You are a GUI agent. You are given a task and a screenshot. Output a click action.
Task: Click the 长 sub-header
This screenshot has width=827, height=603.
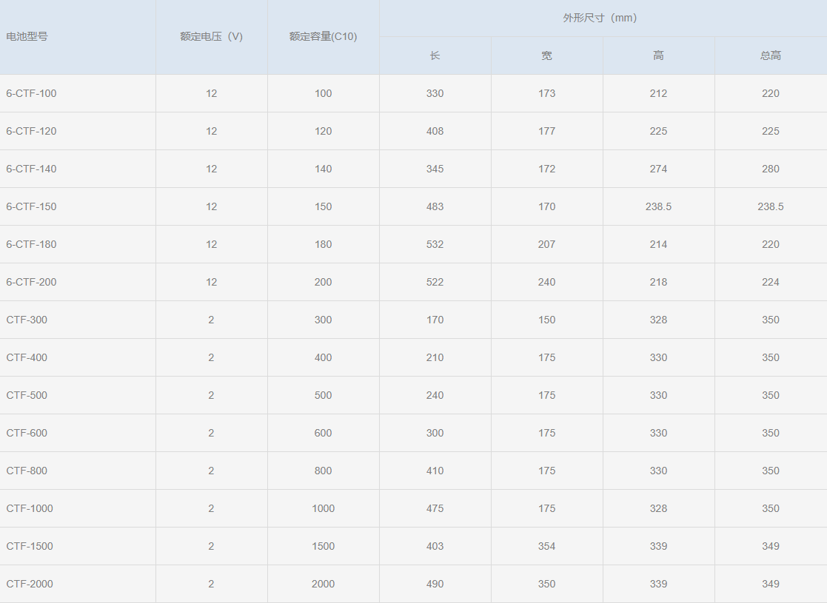tap(435, 55)
